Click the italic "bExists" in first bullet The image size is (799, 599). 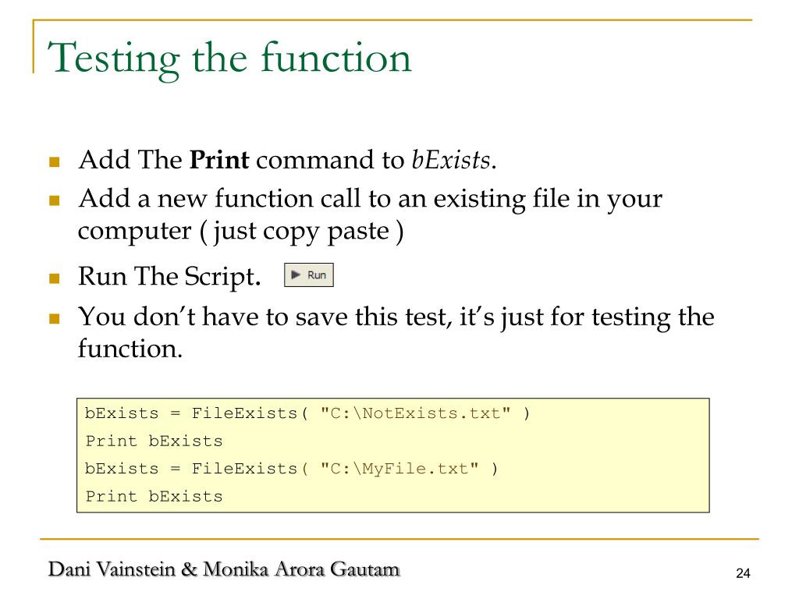point(451,161)
